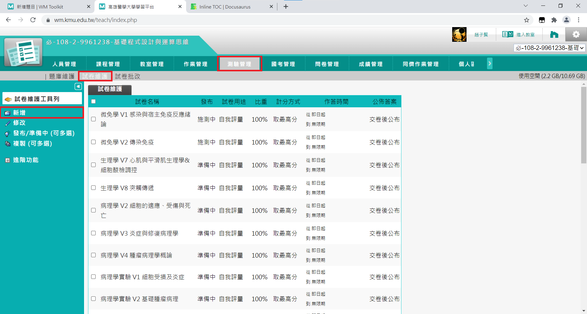Click the home building icon

554,34
